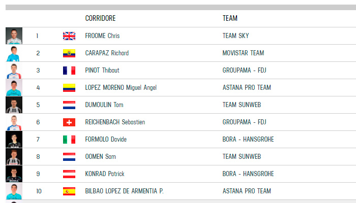Viewport: 356px width, 203px height.
Task: Click the French flag beside Pinot
Action: [69, 71]
